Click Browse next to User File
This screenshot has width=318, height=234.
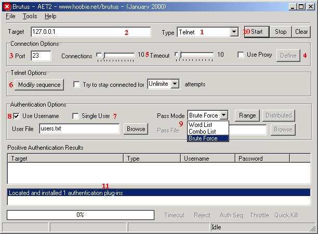tap(136, 129)
